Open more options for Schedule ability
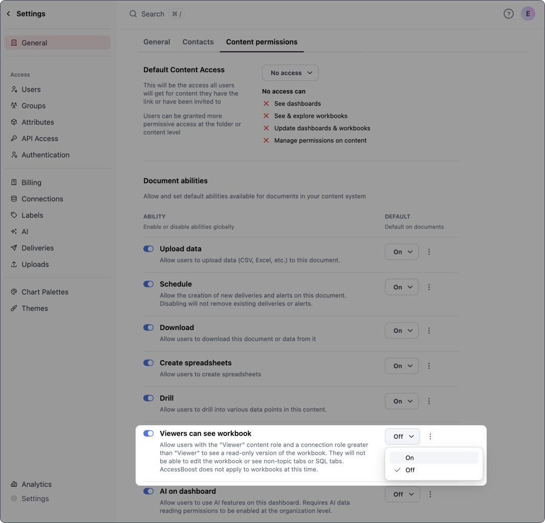This screenshot has width=545, height=523. click(429, 287)
